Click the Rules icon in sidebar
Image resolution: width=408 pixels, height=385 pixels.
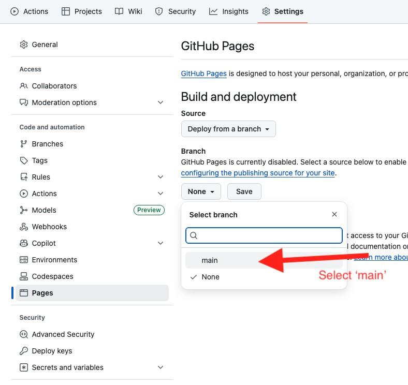24,177
